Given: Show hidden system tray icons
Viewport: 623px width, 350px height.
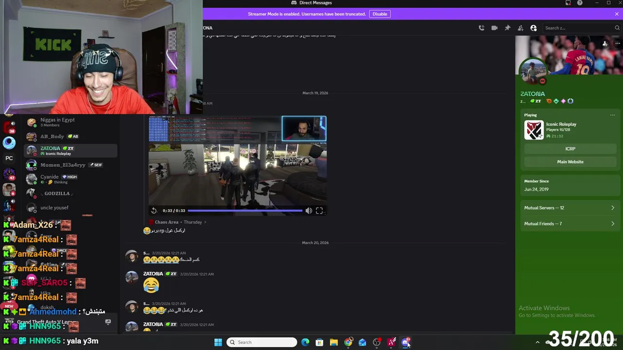Looking at the screenshot, I should click(537, 342).
